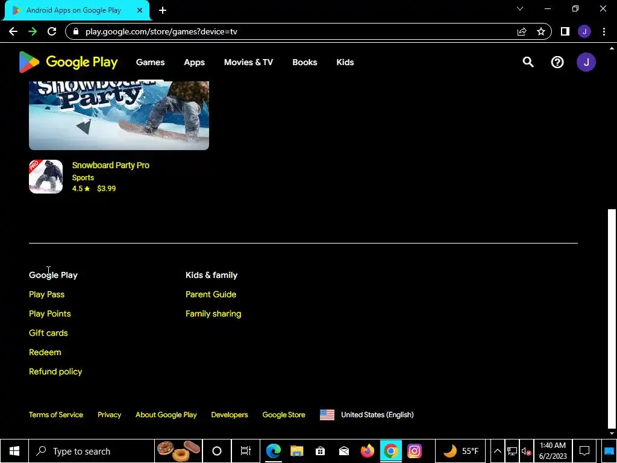Open the network tray icon
Viewport: 617px width, 463px height.
[x=512, y=451]
